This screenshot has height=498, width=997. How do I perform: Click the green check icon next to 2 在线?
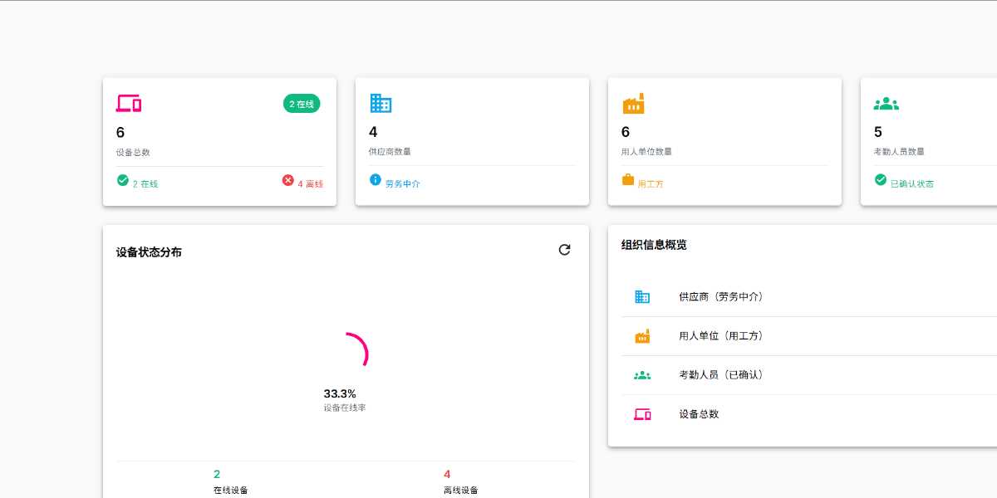point(122,179)
